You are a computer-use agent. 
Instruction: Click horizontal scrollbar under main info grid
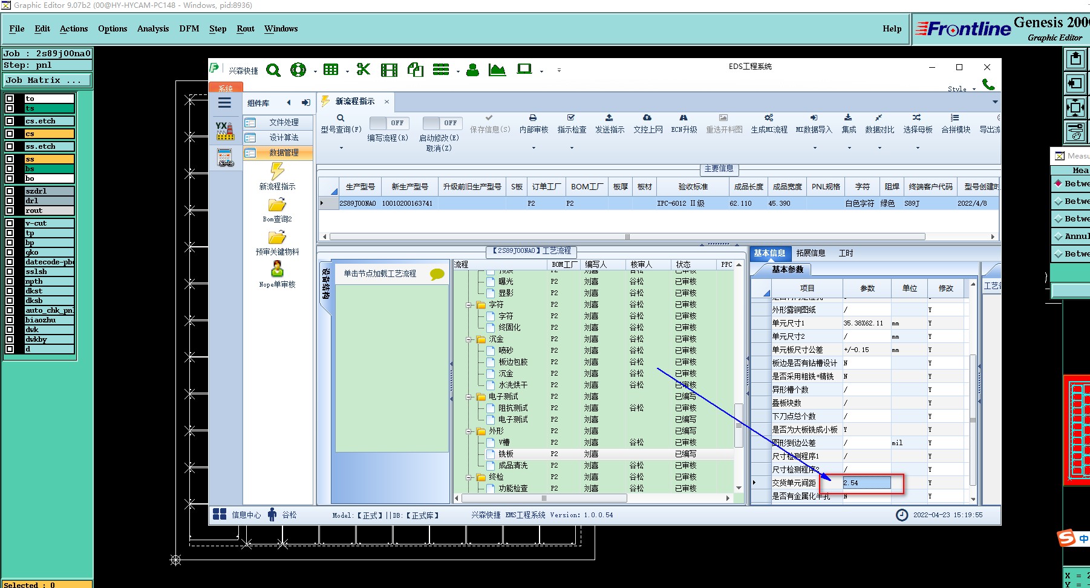[x=627, y=237]
